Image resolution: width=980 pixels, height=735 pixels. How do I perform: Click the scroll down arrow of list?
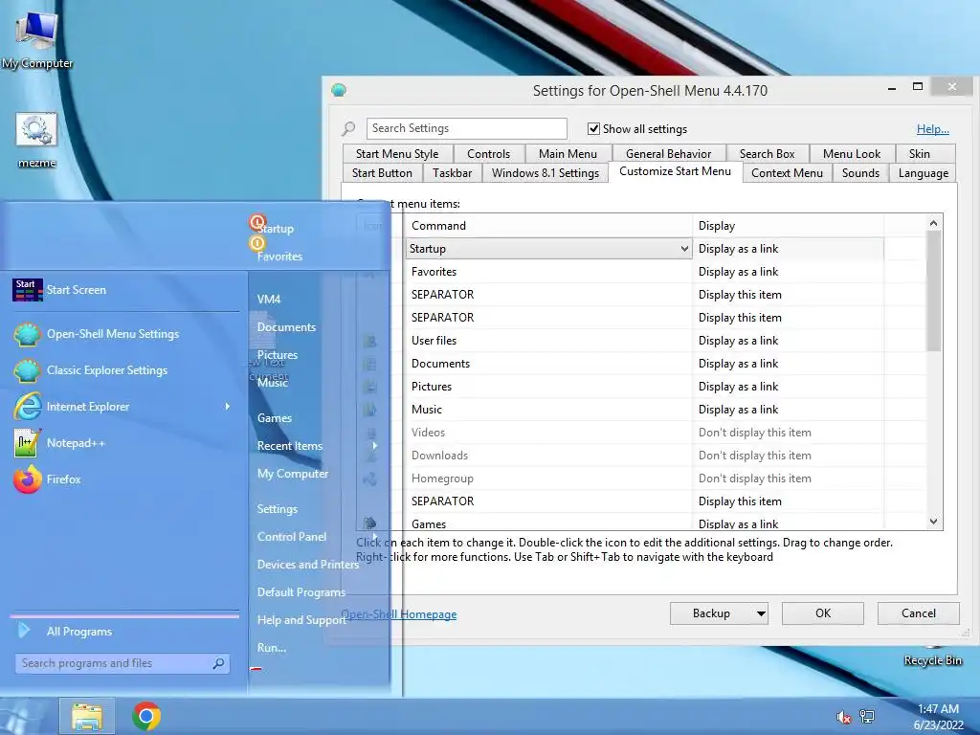coord(933,522)
